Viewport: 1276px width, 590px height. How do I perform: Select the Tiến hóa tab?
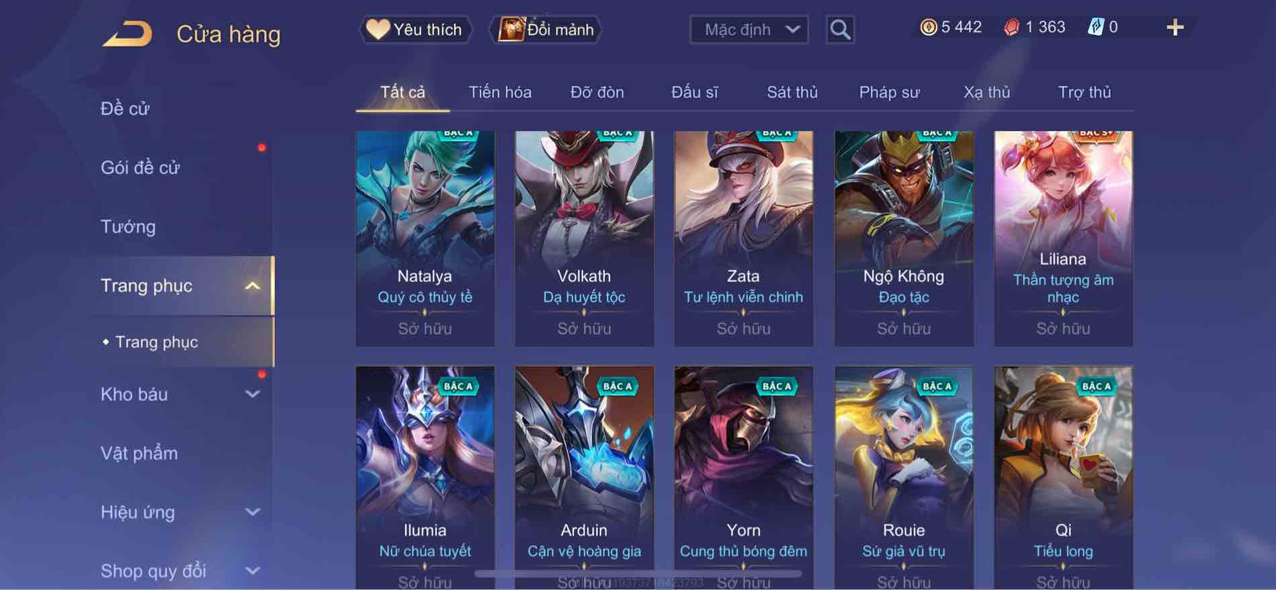tap(500, 92)
